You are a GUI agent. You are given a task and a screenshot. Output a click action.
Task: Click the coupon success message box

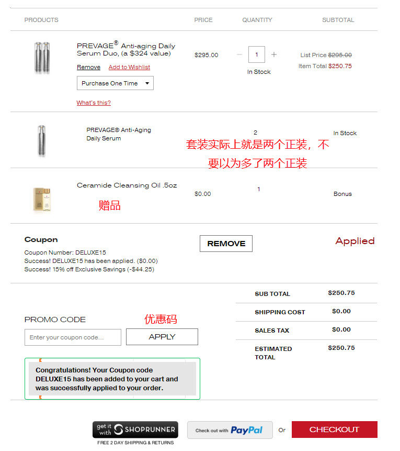click(112, 379)
